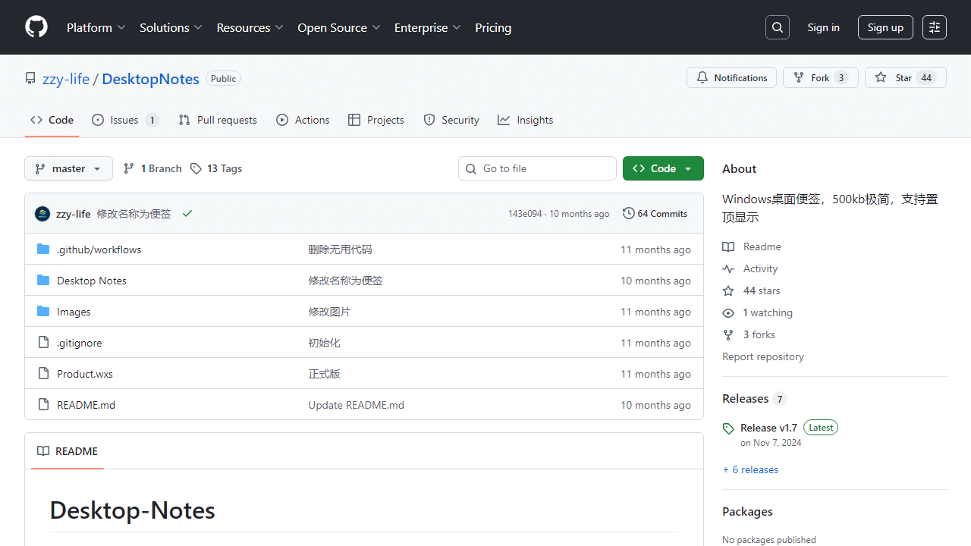
Task: Click the GitHub logo icon
Action: 36,27
